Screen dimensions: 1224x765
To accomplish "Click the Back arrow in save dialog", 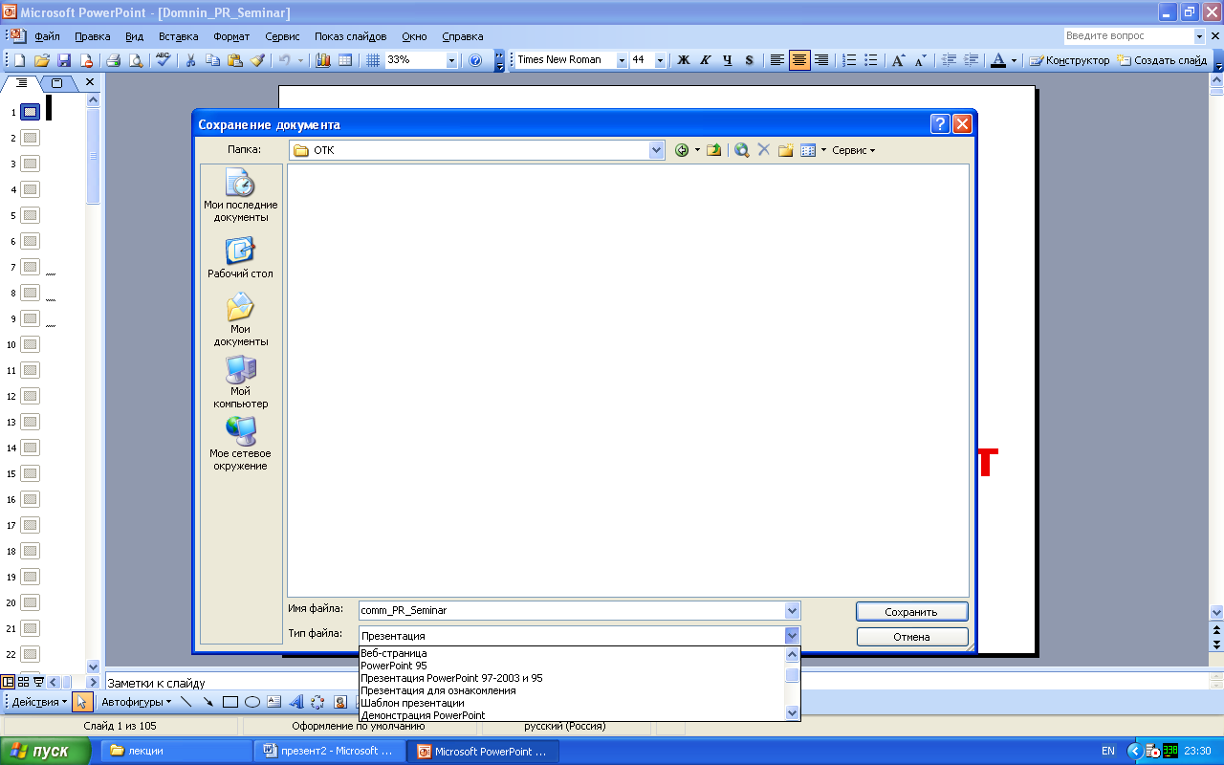I will pos(682,150).
